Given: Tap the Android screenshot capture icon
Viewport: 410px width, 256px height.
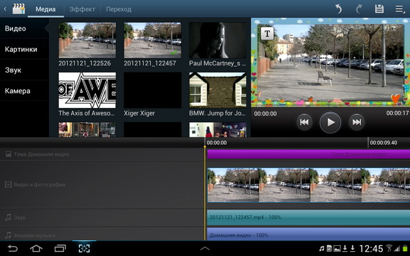Looking at the screenshot, I should 84,248.
